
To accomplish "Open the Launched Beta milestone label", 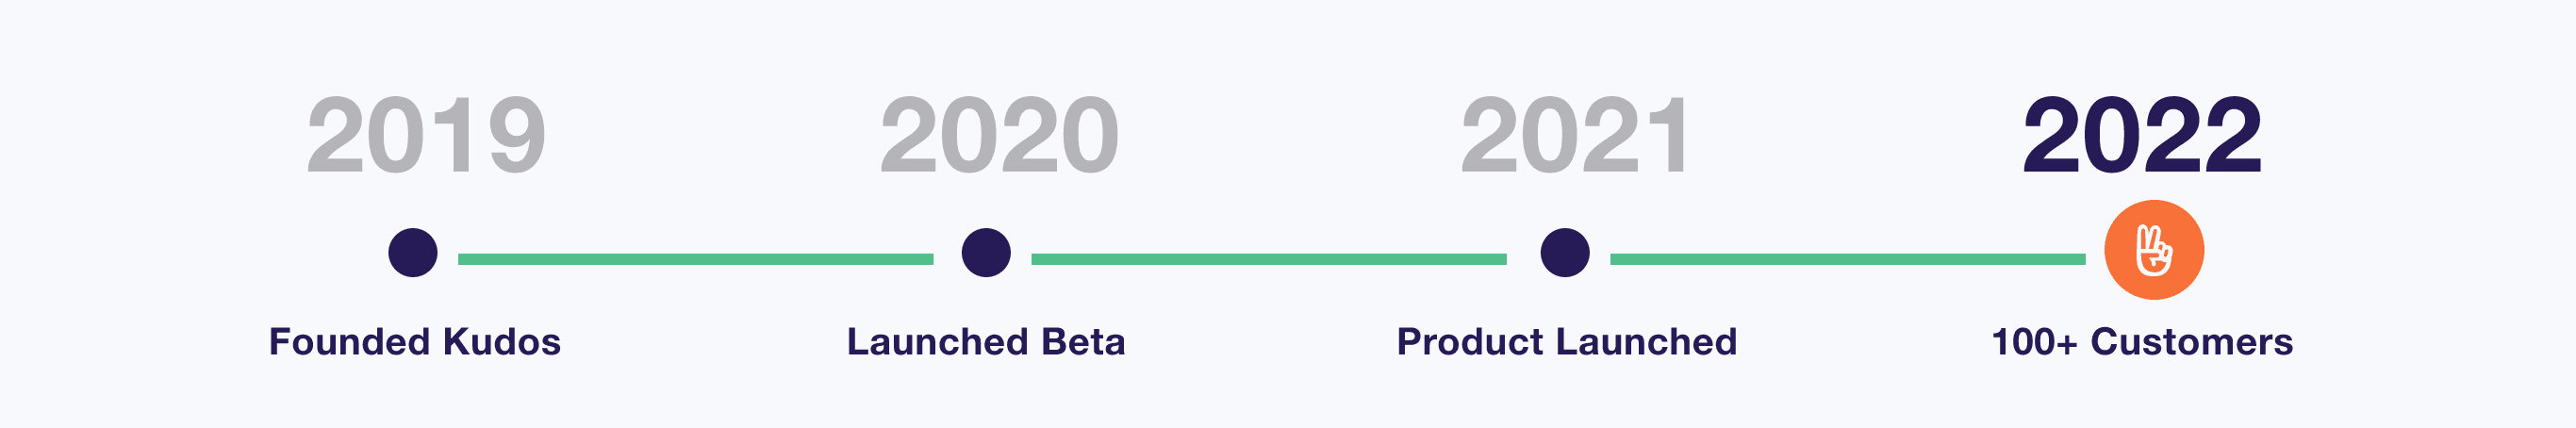I will point(986,342).
